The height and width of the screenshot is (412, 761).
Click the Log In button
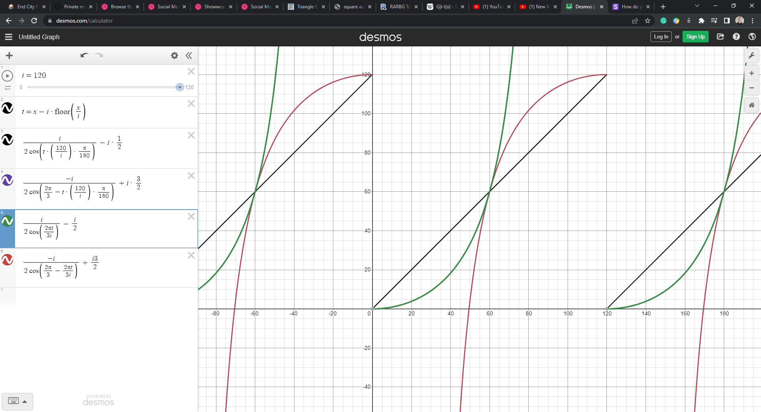point(661,37)
